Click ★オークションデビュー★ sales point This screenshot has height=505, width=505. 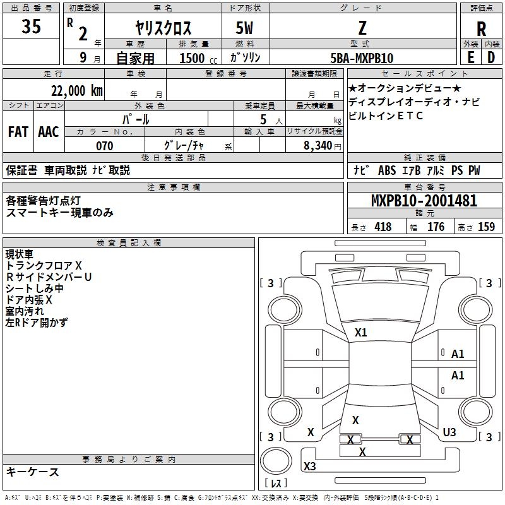405,88
